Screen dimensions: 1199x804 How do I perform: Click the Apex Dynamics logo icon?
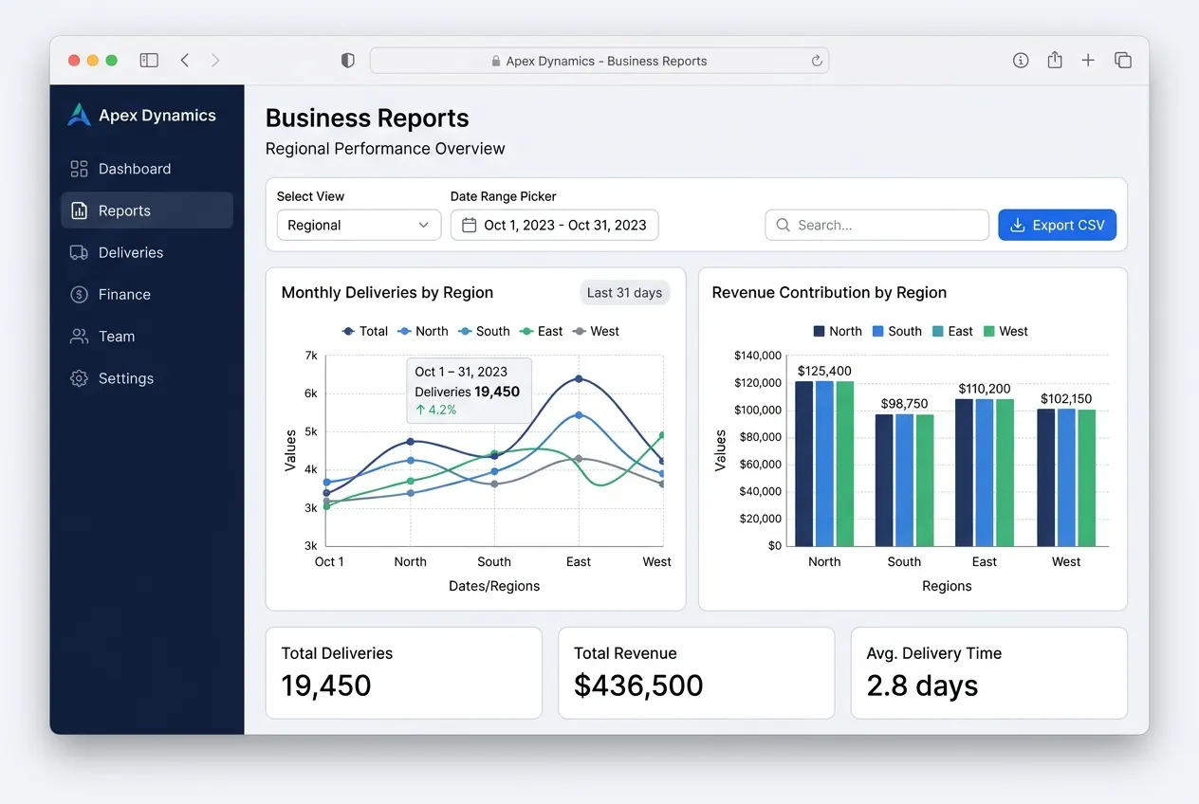point(79,115)
